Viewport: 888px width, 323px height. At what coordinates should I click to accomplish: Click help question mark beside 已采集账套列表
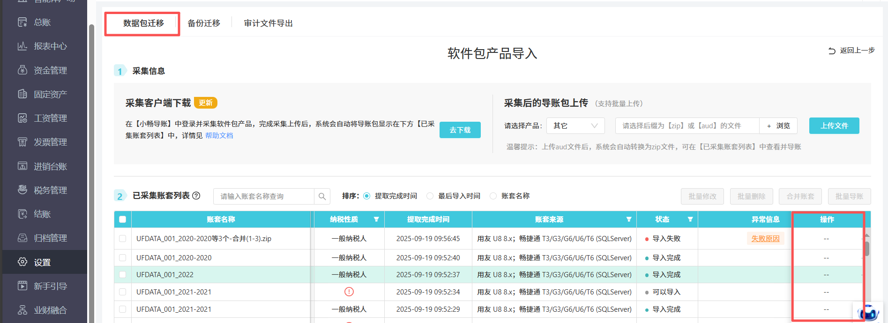pyautogui.click(x=196, y=196)
